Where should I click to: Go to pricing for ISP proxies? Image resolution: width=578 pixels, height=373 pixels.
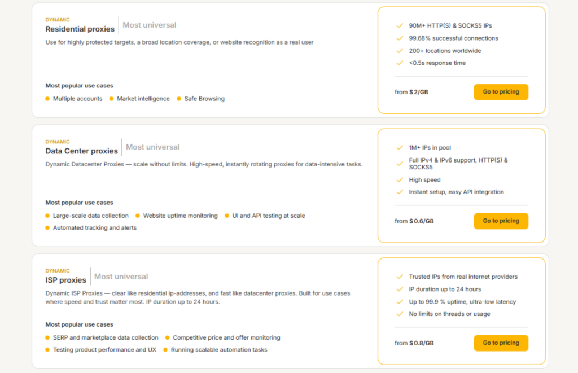pos(501,343)
